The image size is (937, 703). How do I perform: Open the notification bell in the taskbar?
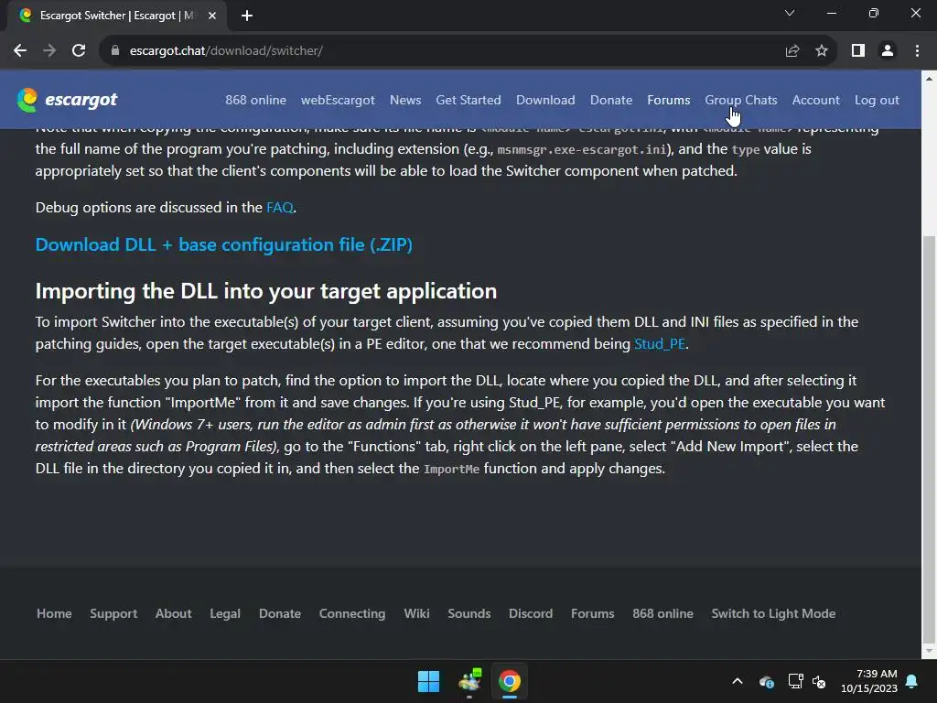click(x=911, y=681)
